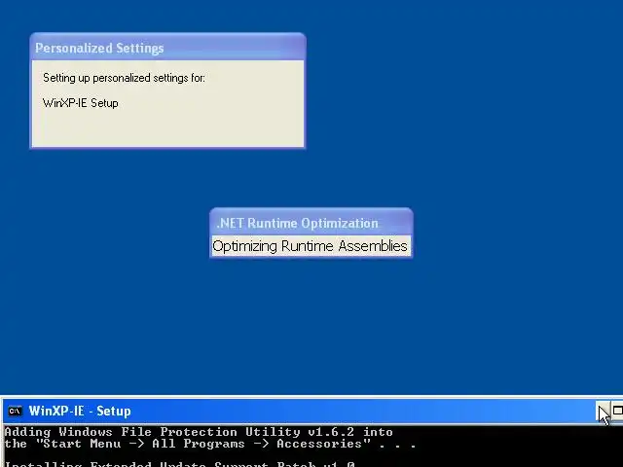This screenshot has height=467, width=623.
Task: Click console line 'Adding Windows File Protection Utility v1.6.2 into'
Action: (199, 432)
